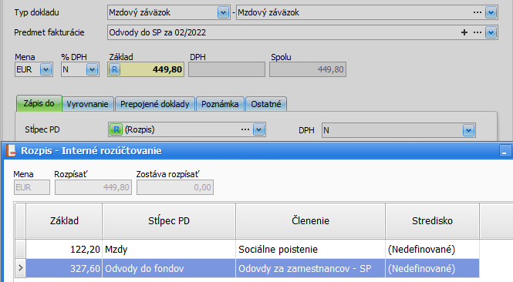Click the Stredisko column header
Viewport: 513px width, 282px height.
coord(432,220)
